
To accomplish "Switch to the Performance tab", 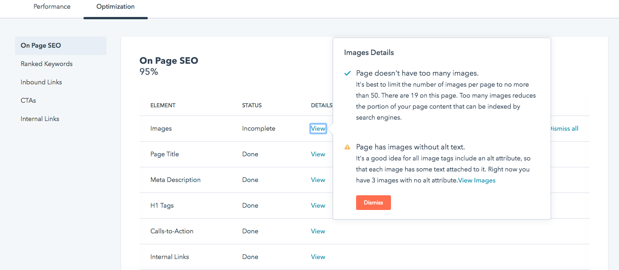I will pyautogui.click(x=52, y=7).
